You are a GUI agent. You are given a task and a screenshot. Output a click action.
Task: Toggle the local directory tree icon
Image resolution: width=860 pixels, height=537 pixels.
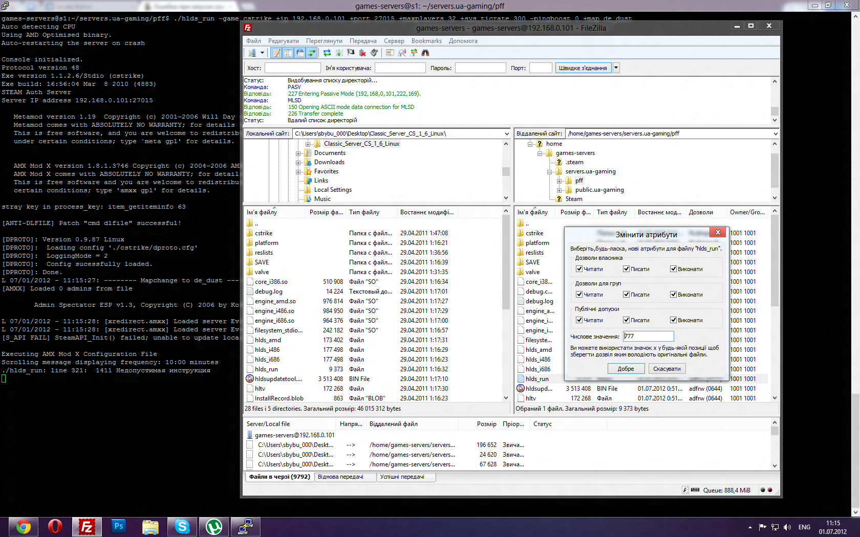pyautogui.click(x=289, y=53)
